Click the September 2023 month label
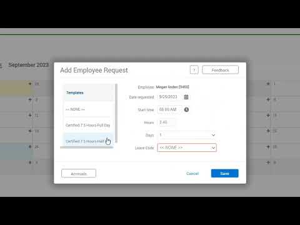The height and width of the screenshot is (225, 300). tap(29, 65)
